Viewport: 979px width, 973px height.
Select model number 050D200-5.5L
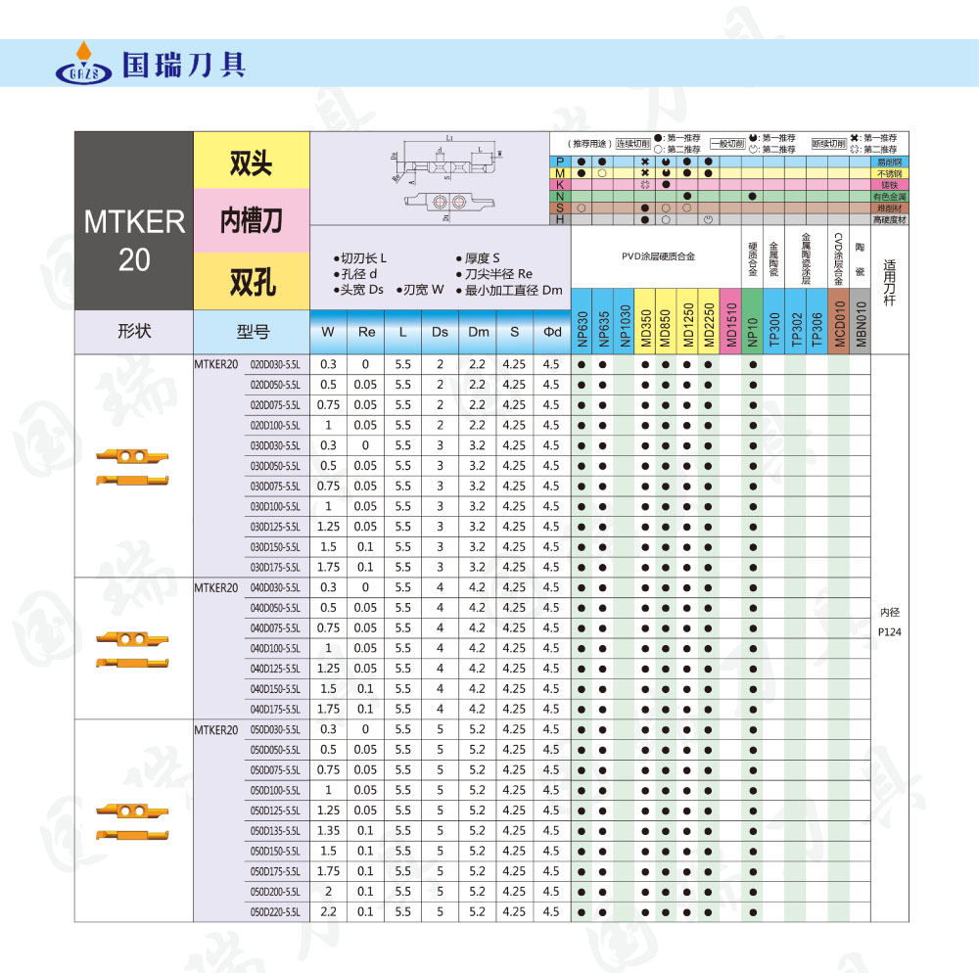point(275,892)
